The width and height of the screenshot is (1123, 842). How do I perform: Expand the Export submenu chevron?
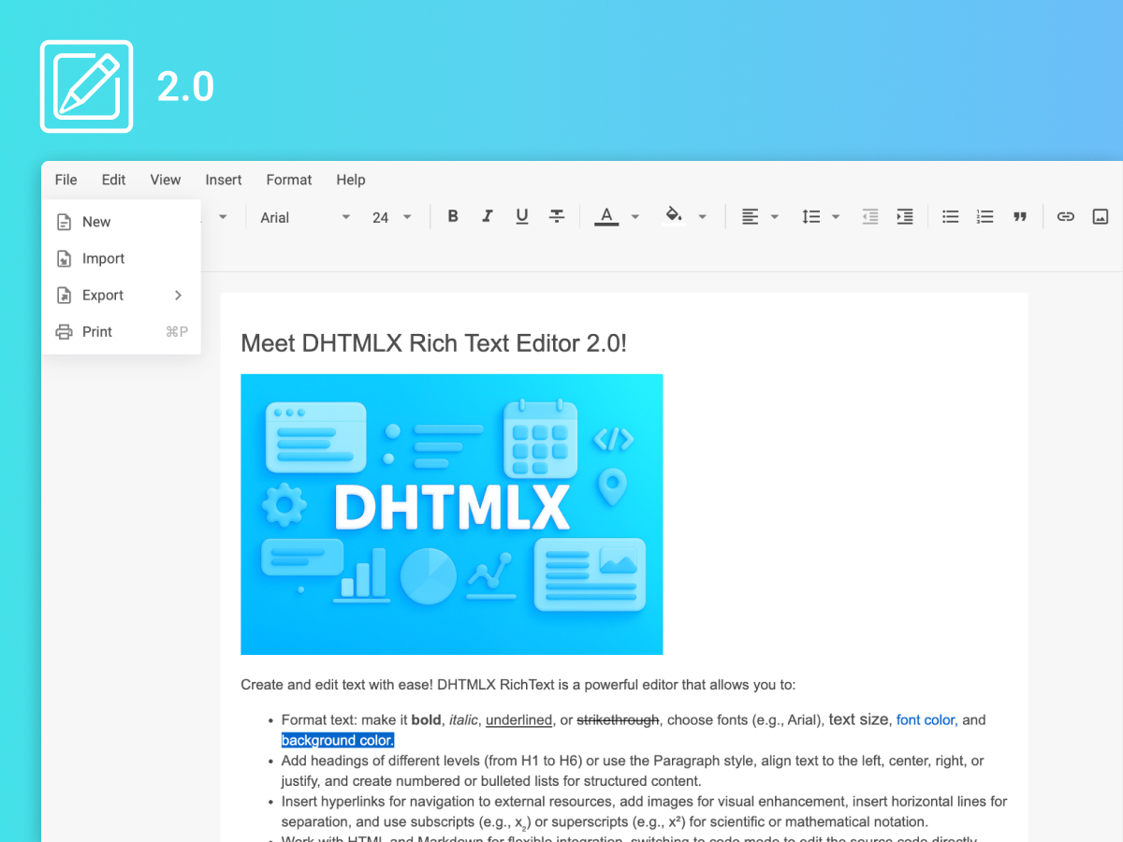coord(178,295)
